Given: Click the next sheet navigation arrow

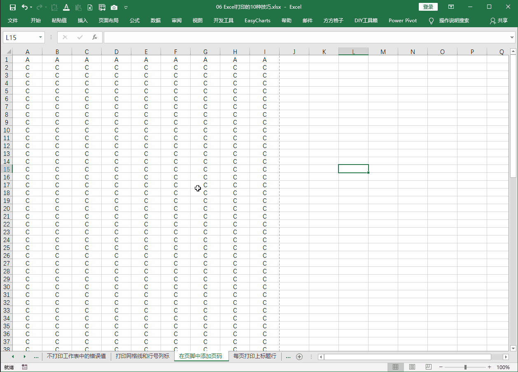Looking at the screenshot, I should click(24, 356).
